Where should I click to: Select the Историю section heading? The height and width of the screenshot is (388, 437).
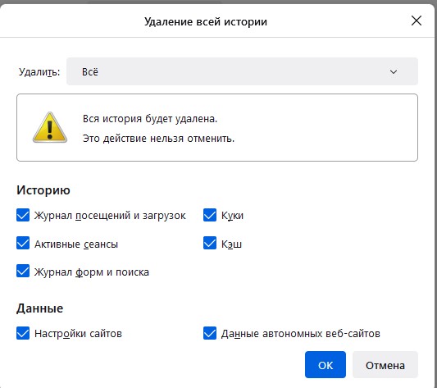[x=43, y=190]
